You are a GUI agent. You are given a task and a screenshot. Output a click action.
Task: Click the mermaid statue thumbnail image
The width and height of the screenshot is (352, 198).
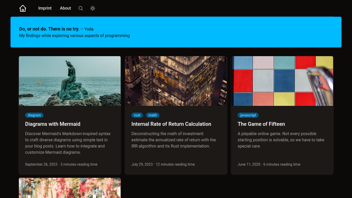[70, 81]
